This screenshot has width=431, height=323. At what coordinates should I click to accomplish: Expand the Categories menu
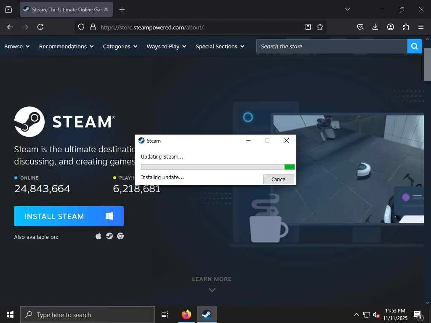click(x=120, y=46)
